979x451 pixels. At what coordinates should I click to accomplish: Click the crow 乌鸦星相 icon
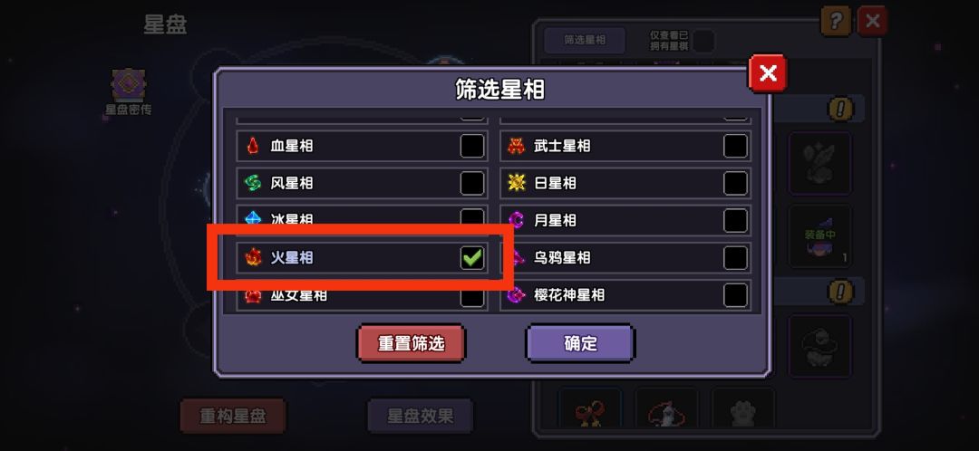(x=518, y=257)
